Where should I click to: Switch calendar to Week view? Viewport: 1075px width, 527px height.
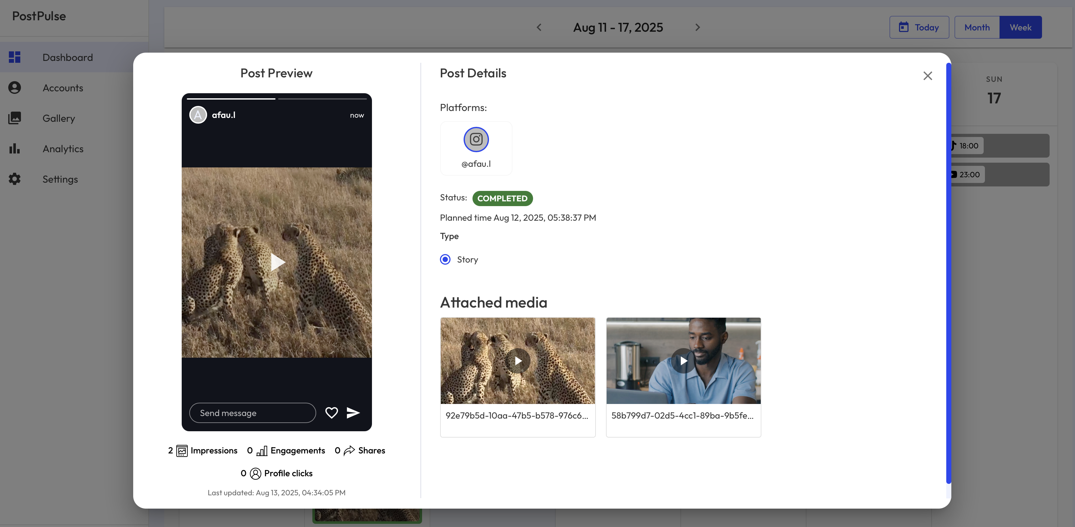click(x=1020, y=28)
